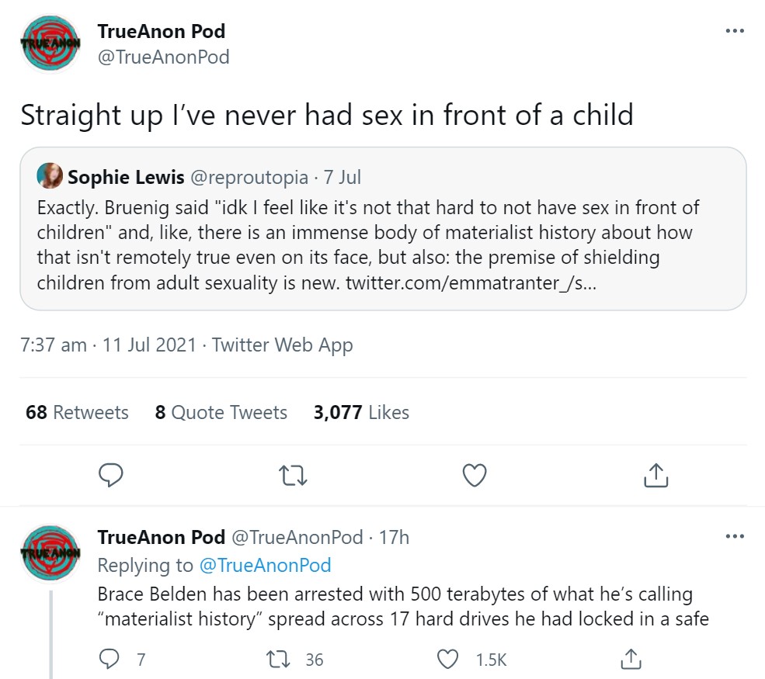Image resolution: width=765 pixels, height=679 pixels.
Task: Retweet the main TrueAnon Pod tweet
Action: [x=293, y=475]
